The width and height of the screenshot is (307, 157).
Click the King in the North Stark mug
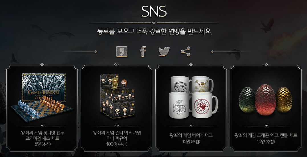pos(180,105)
